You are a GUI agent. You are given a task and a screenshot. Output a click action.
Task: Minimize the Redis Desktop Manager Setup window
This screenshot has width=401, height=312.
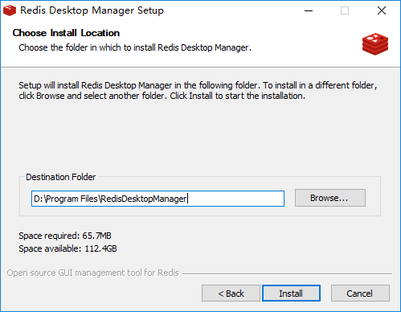point(309,10)
